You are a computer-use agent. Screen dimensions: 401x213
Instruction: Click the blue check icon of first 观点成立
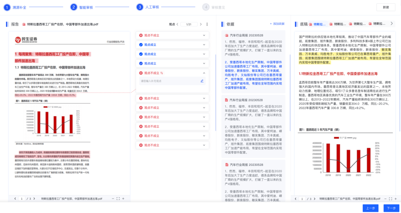pyautogui.click(x=141, y=45)
